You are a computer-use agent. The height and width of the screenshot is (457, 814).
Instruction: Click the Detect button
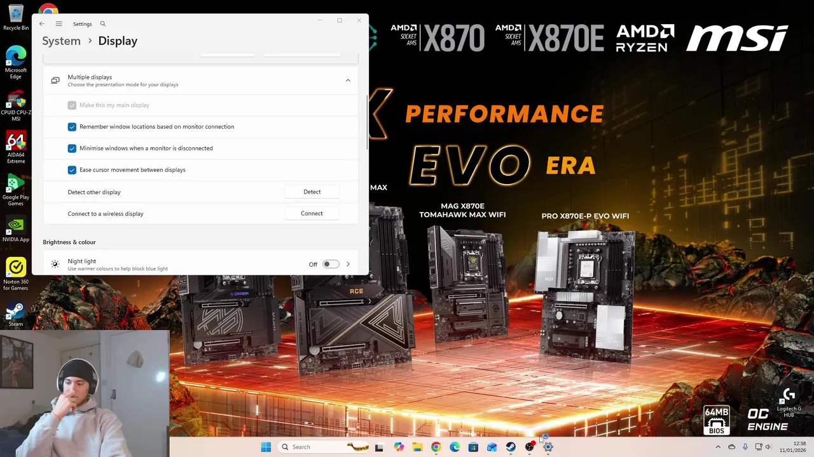[312, 192]
